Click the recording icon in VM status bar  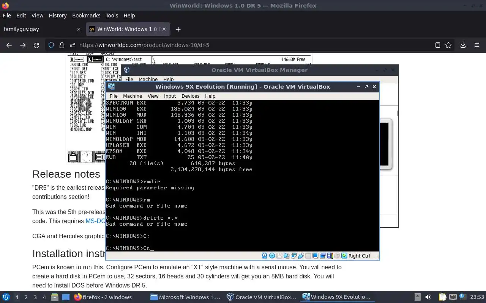click(322, 256)
